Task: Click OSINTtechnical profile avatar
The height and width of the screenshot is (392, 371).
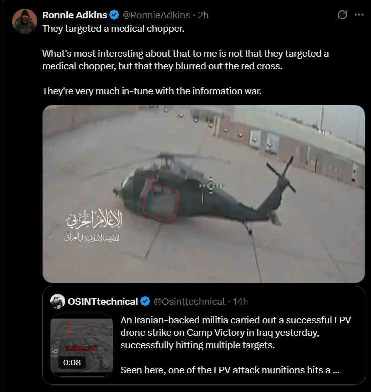Action: (57, 301)
